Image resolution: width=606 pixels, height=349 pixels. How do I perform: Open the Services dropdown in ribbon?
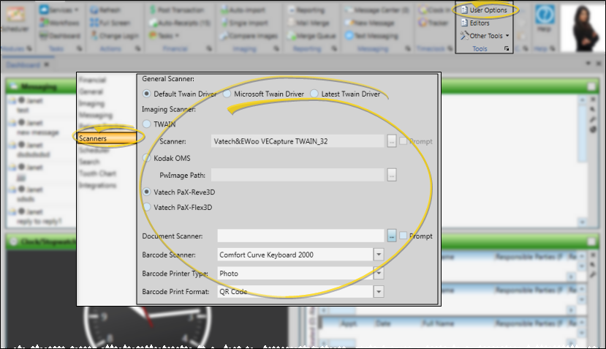pos(58,10)
